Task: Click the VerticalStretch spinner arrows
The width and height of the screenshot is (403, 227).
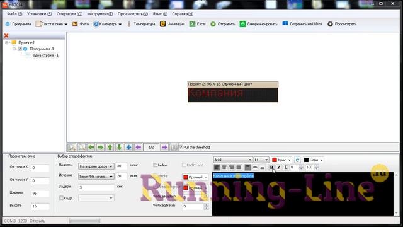Action: pyautogui.click(x=206, y=206)
